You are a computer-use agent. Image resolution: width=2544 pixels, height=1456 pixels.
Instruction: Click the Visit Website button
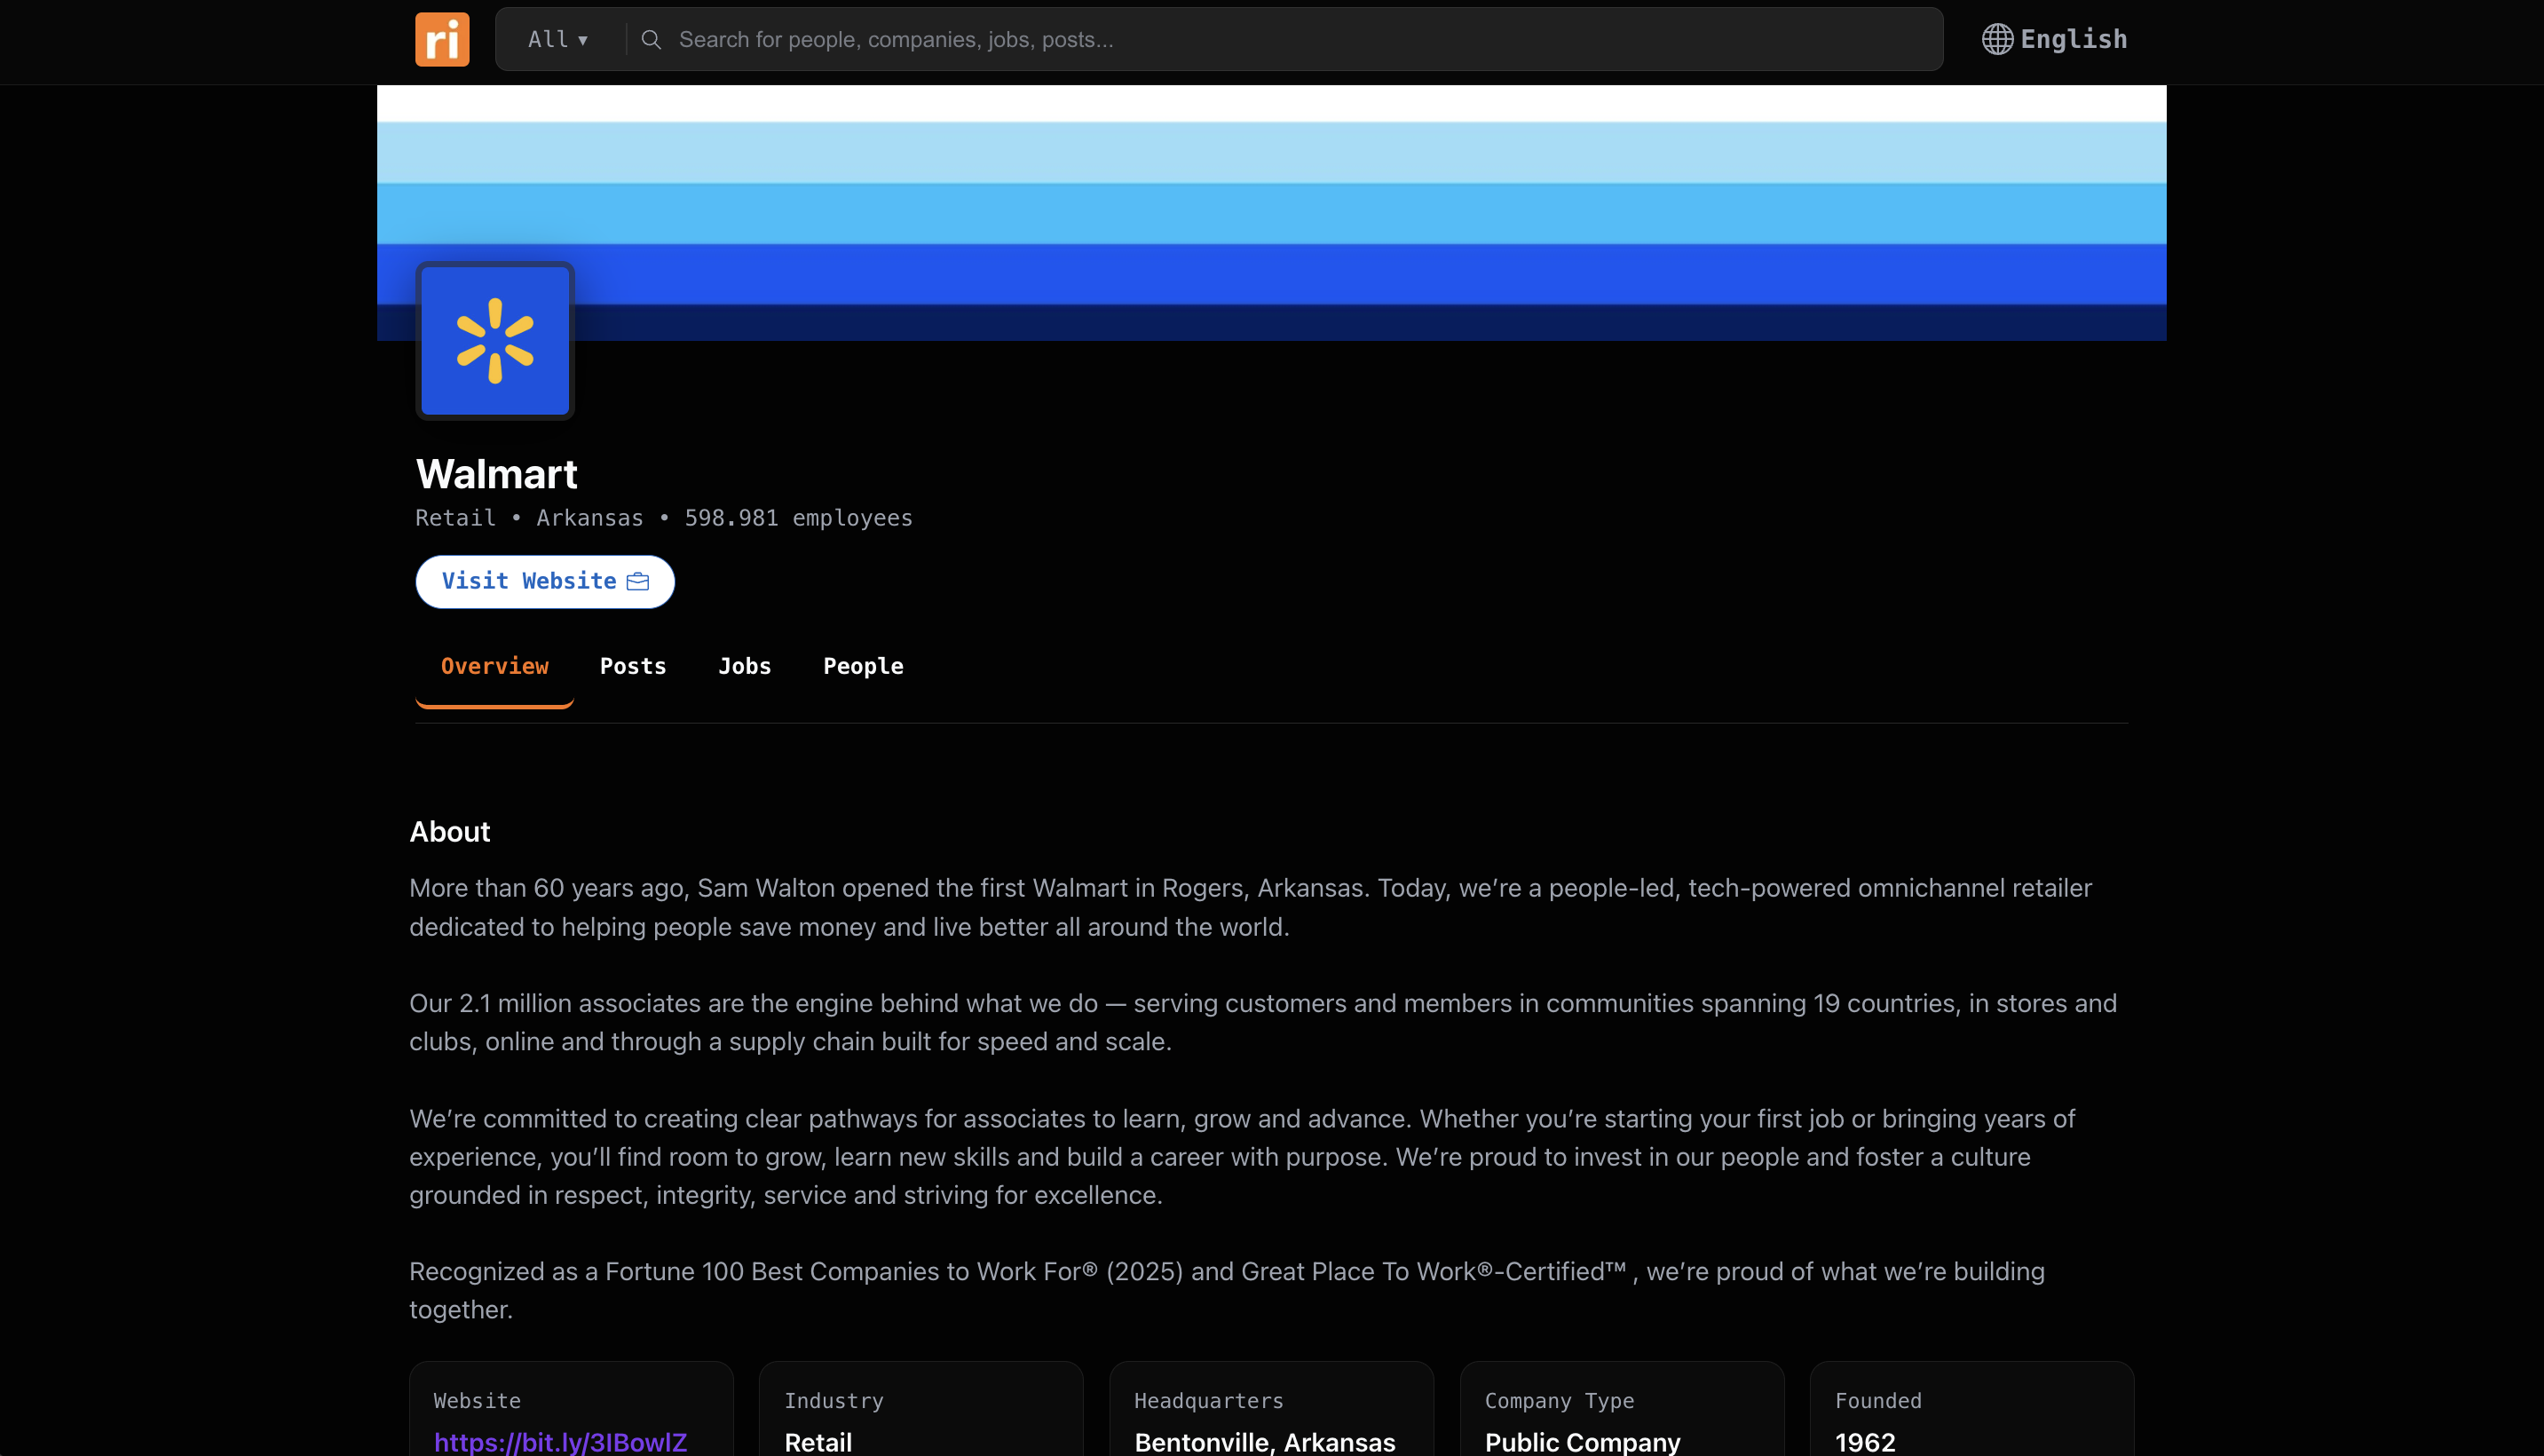tap(530, 582)
